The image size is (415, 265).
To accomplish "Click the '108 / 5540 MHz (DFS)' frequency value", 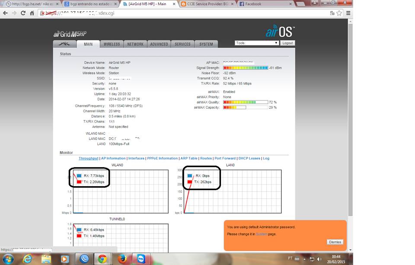I will (x=125, y=106).
